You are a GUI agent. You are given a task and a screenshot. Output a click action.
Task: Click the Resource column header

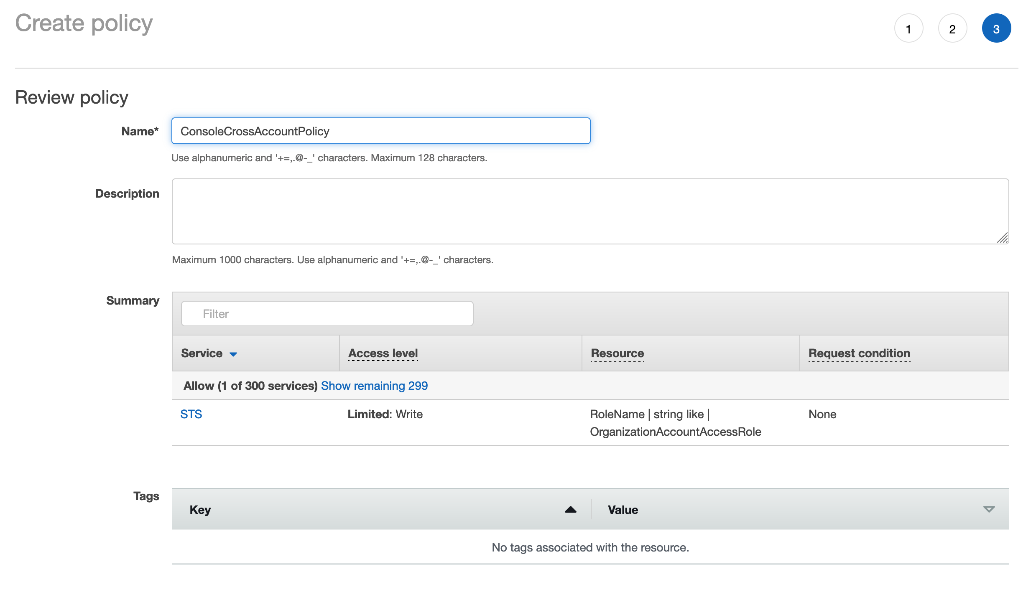click(x=617, y=353)
